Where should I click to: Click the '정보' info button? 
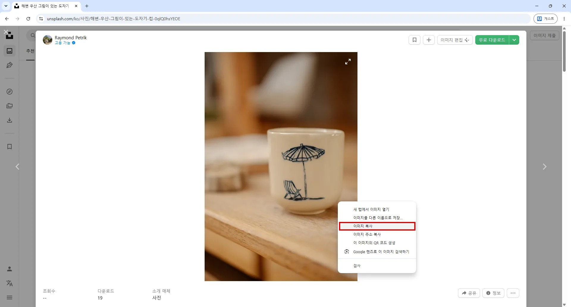click(493, 293)
